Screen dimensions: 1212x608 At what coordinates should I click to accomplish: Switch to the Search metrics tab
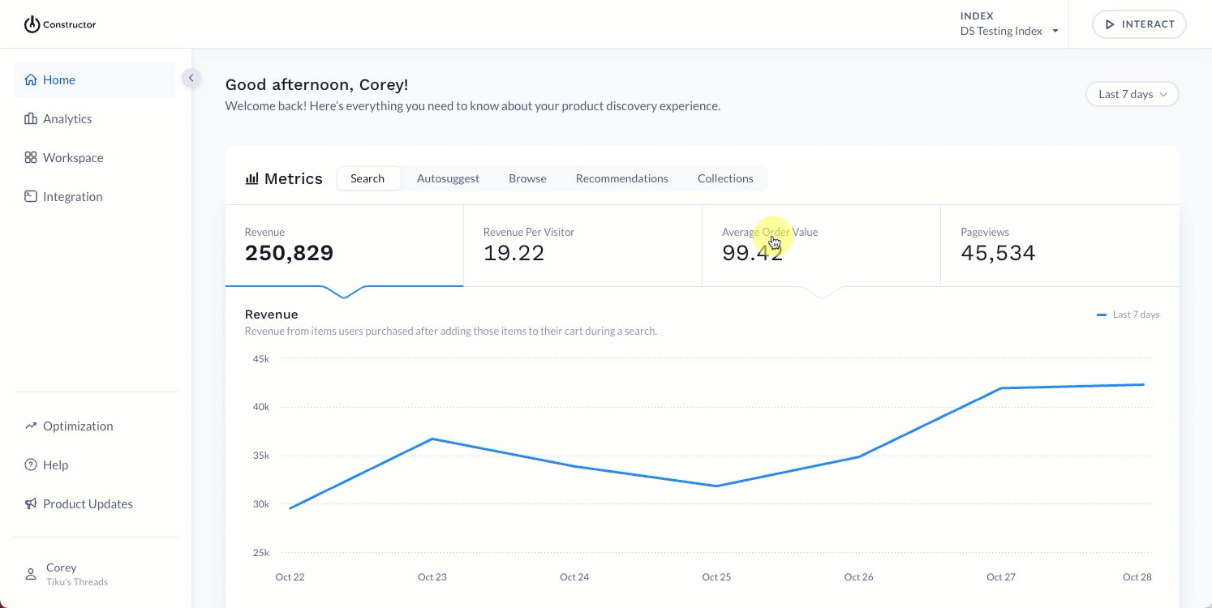(367, 178)
